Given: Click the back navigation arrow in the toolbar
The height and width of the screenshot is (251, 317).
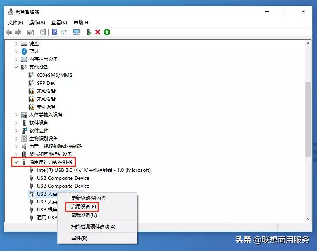Looking at the screenshot, I should pyautogui.click(x=9, y=32).
